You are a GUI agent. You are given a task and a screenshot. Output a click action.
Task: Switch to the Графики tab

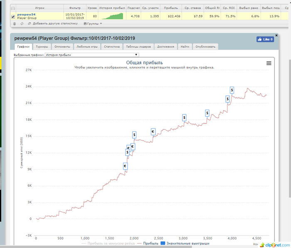click(x=23, y=46)
